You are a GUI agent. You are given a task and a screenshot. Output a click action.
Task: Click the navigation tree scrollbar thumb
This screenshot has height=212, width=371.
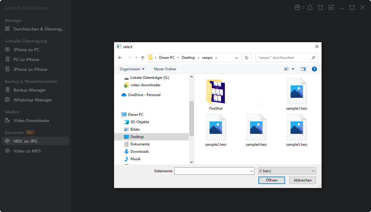tap(191, 118)
